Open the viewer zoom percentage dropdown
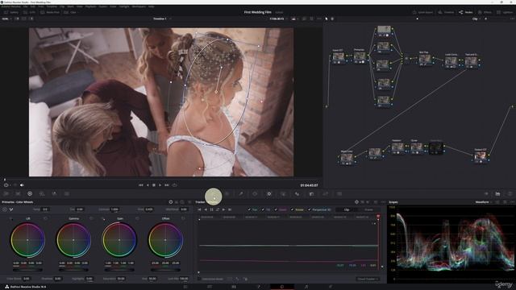The width and height of the screenshot is (516, 290). click(x=6, y=19)
